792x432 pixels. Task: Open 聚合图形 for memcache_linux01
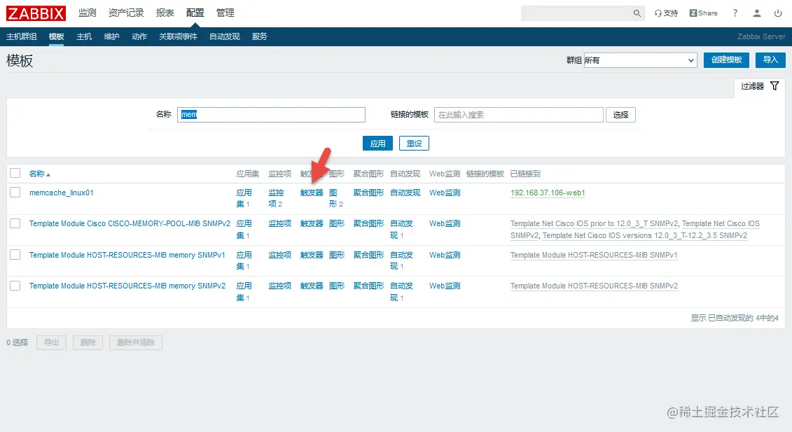369,193
